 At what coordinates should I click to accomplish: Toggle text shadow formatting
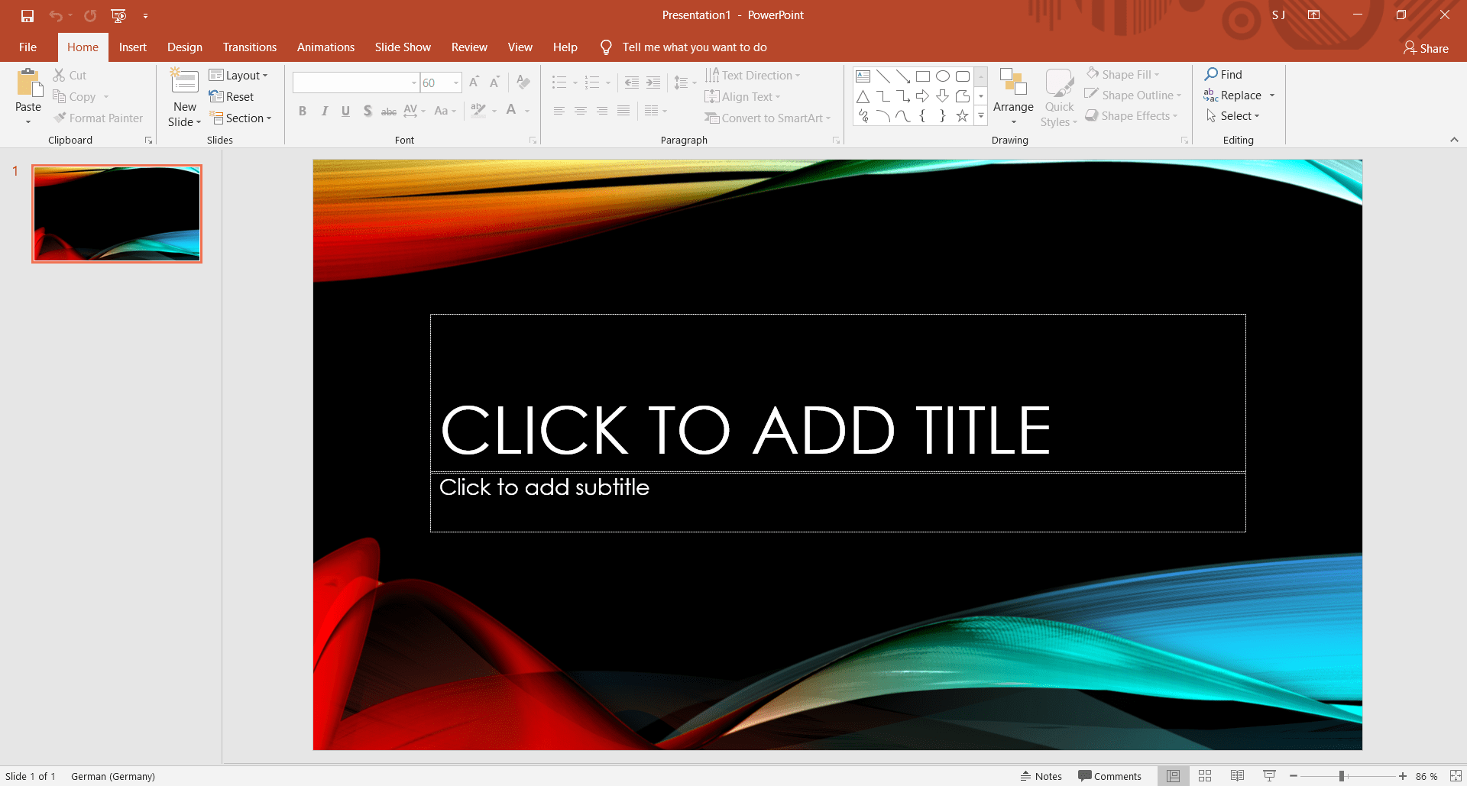coord(368,110)
